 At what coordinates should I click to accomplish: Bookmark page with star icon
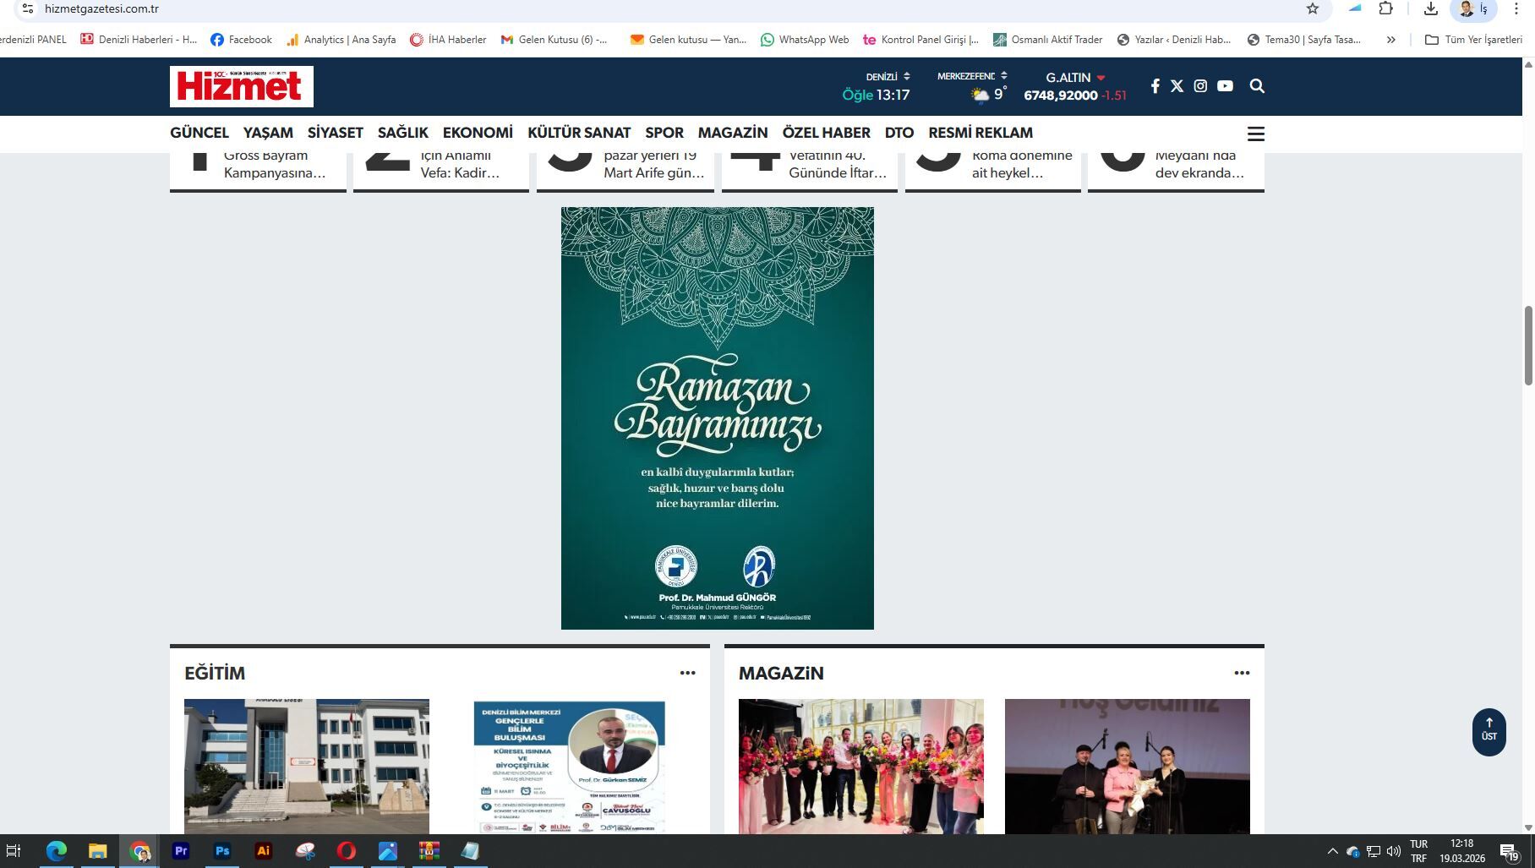tap(1313, 8)
